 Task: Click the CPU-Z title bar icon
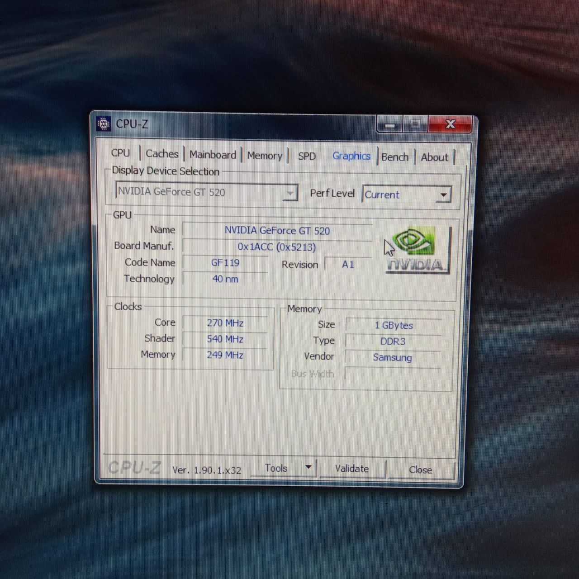(104, 123)
